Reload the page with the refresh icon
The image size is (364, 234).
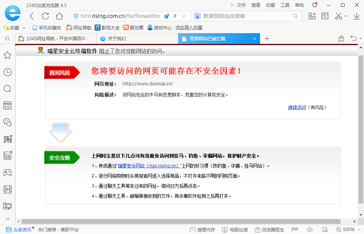pos(45,16)
